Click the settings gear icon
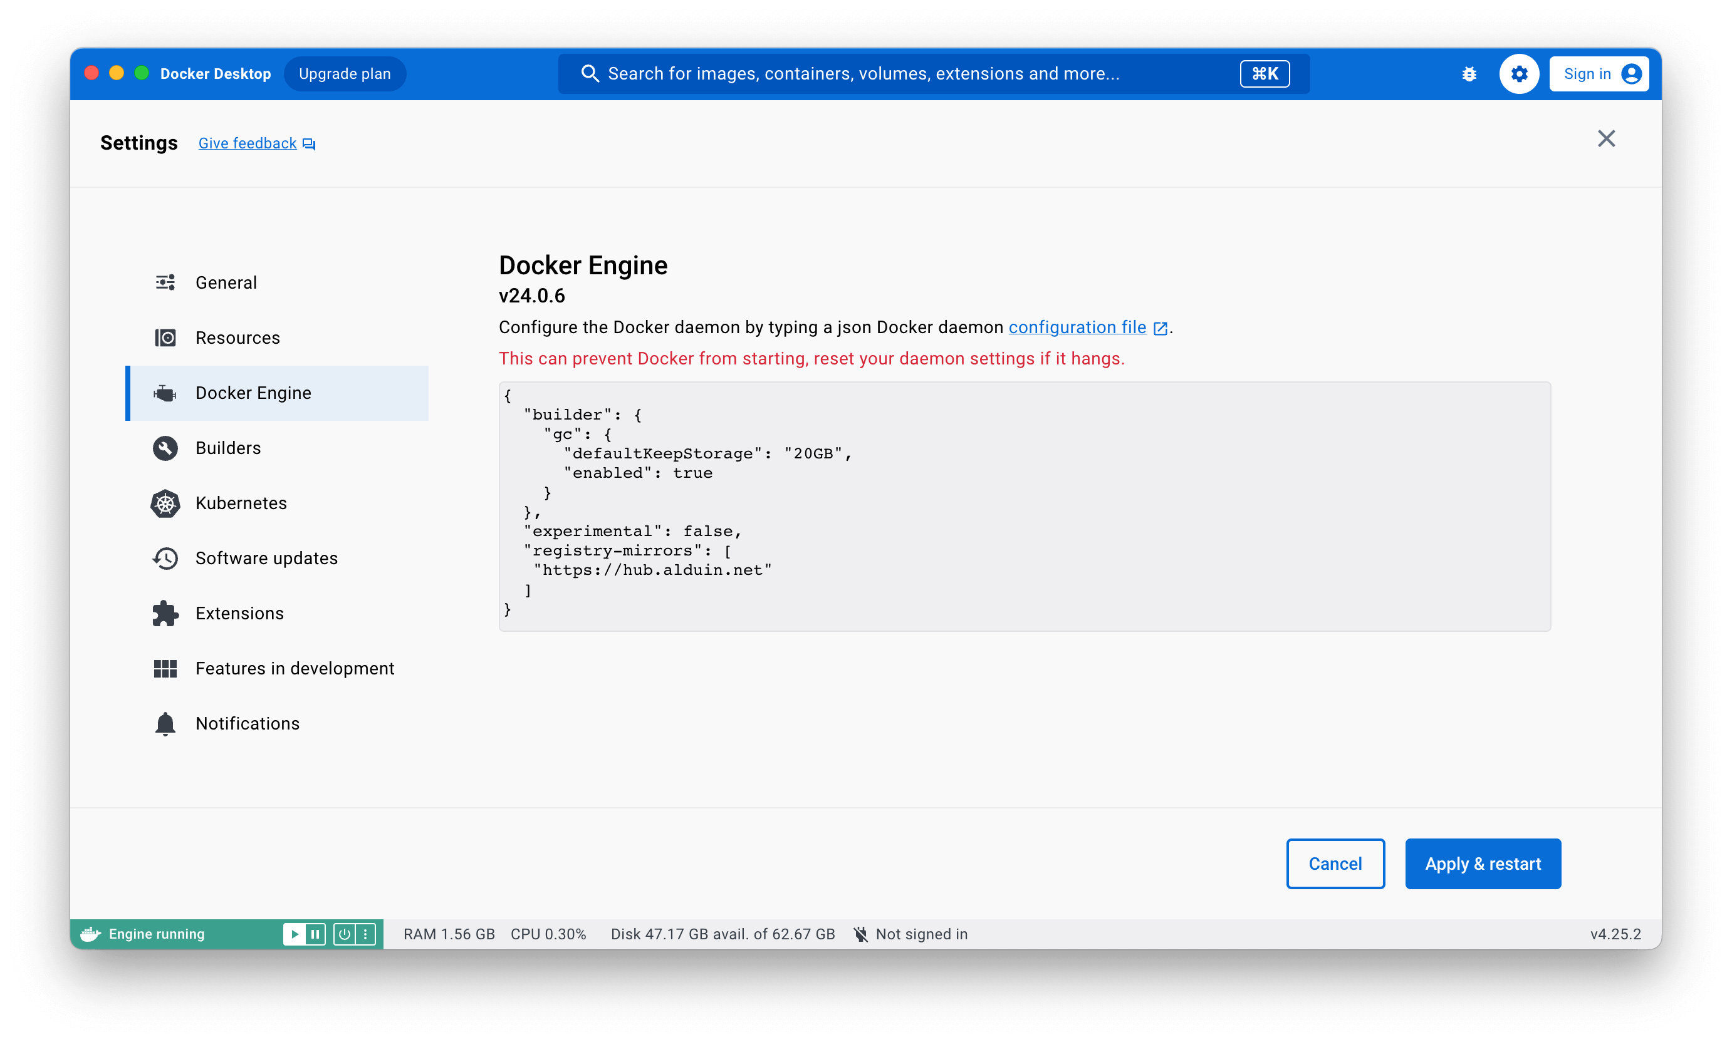Screen dimensions: 1732x1042 pyautogui.click(x=1518, y=74)
